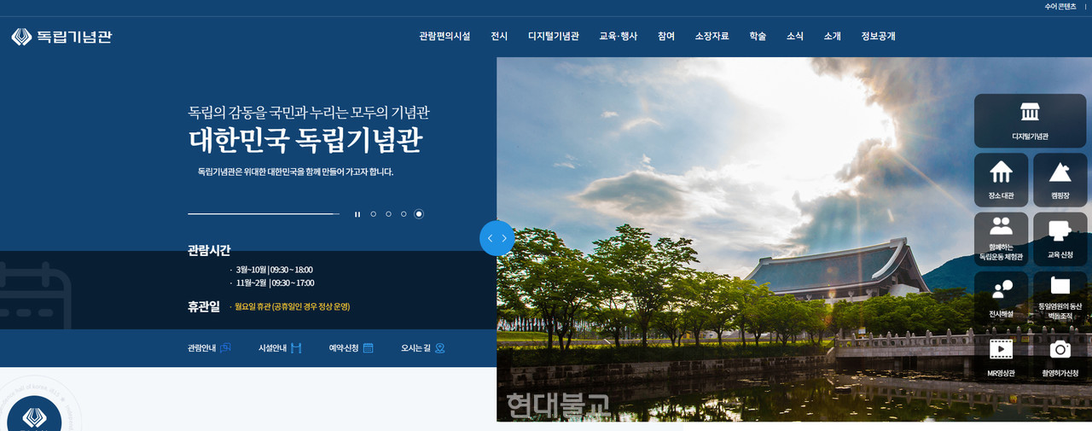1092x431 pixels.
Task: Open the 전시해설 quick tile
Action: pyautogui.click(x=1001, y=298)
